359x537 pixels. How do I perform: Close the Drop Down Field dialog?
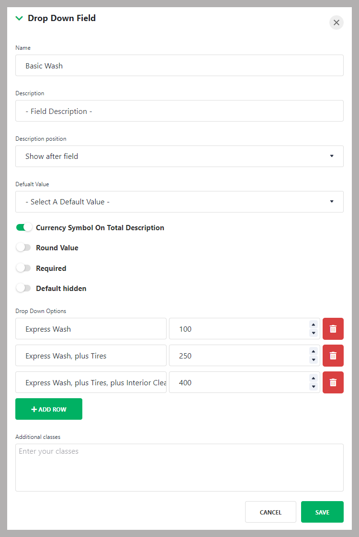[x=336, y=22]
